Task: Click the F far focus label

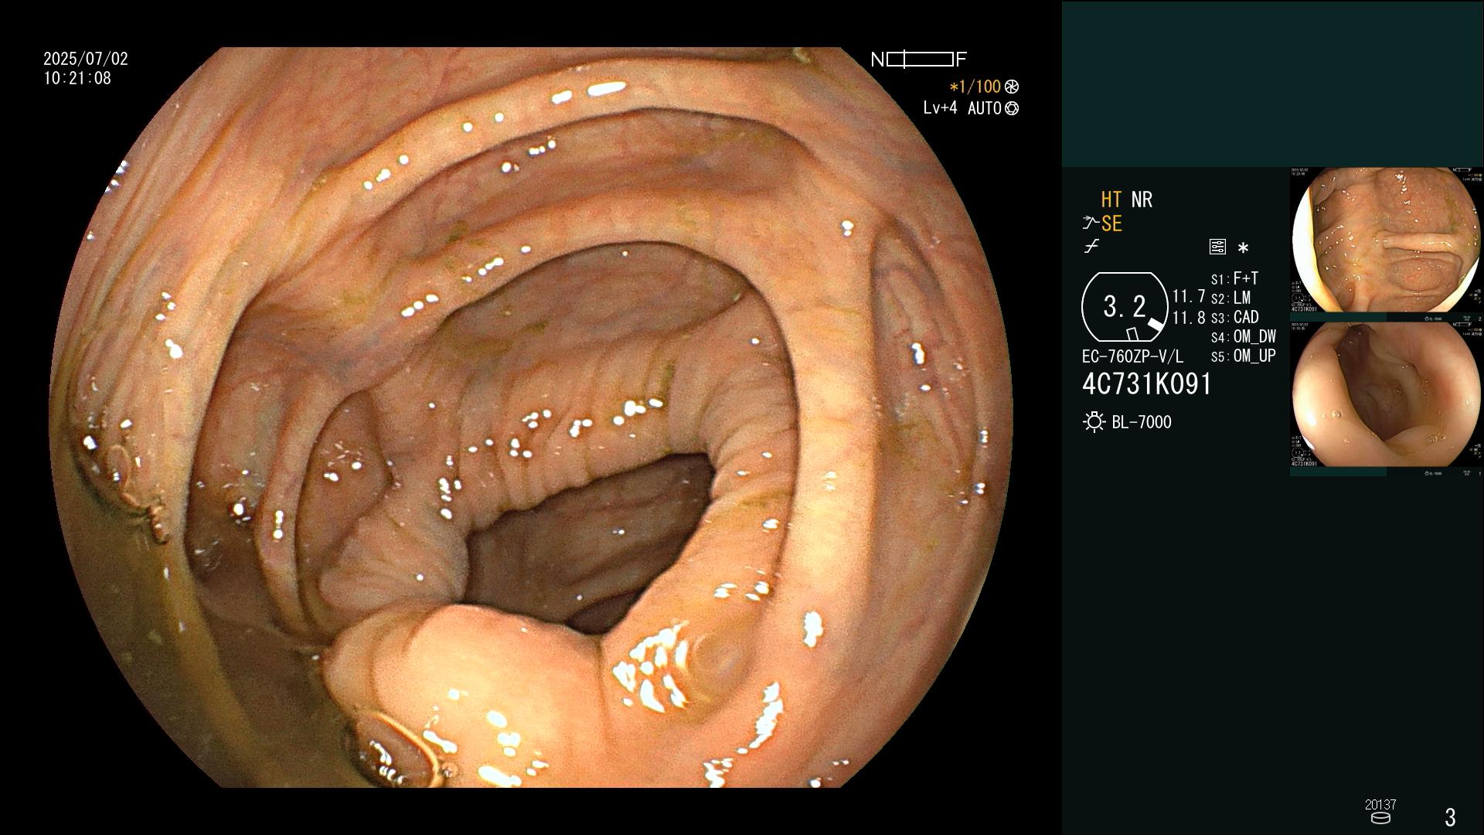Action: (x=962, y=60)
